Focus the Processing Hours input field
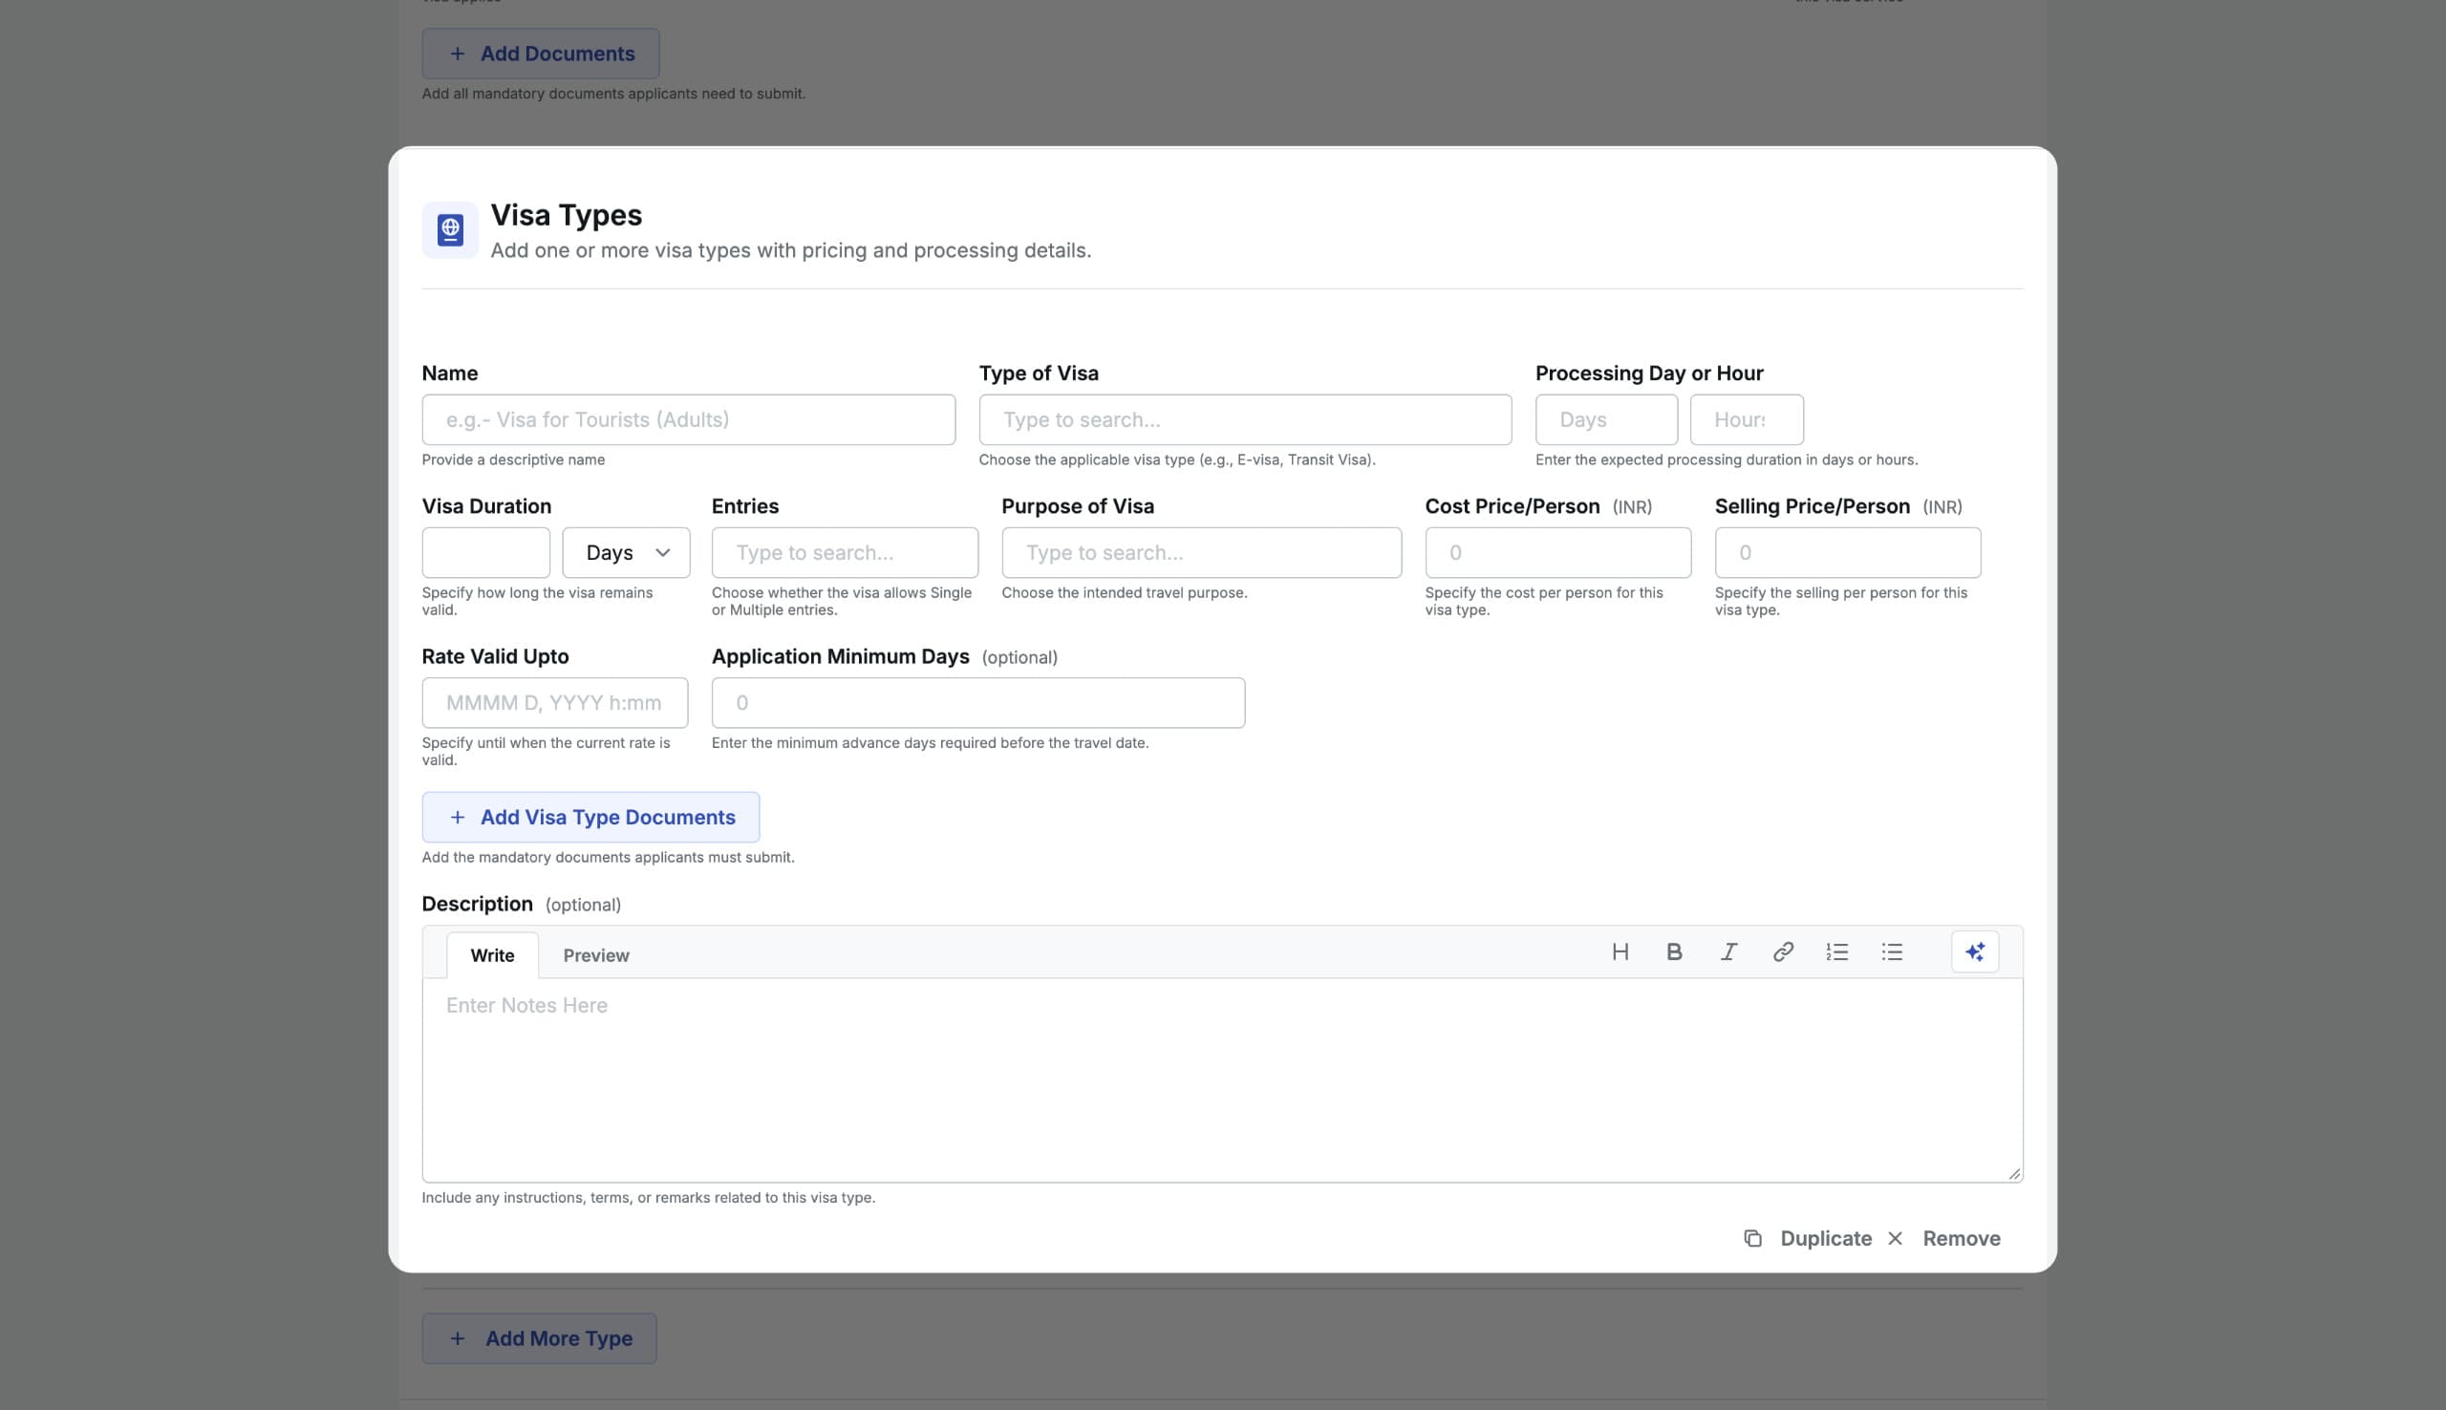This screenshot has height=1410, width=2446. [x=1746, y=420]
